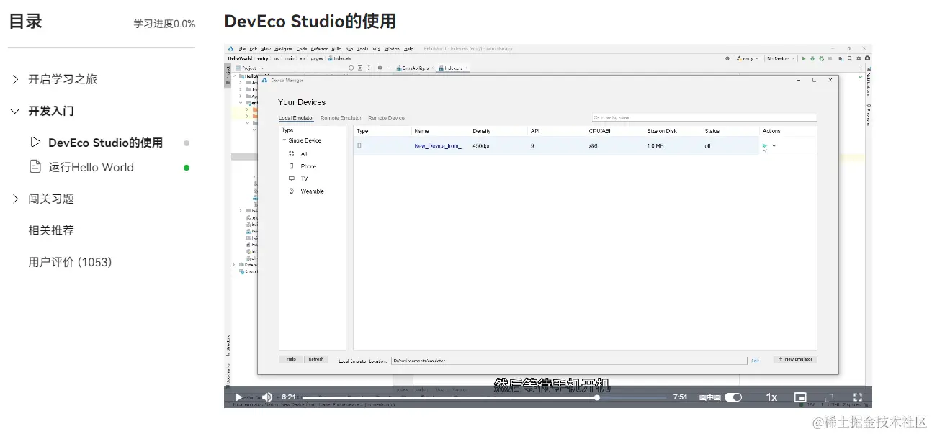Click the Help button in Device Manager
The image size is (932, 434).
(291, 358)
